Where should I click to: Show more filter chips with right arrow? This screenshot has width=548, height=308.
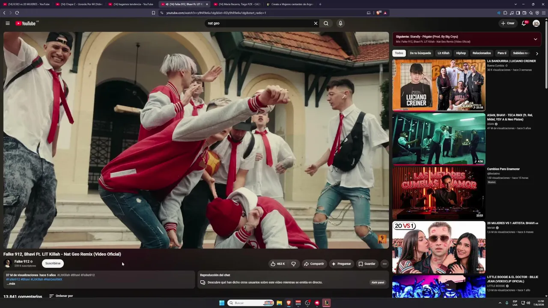pos(537,53)
